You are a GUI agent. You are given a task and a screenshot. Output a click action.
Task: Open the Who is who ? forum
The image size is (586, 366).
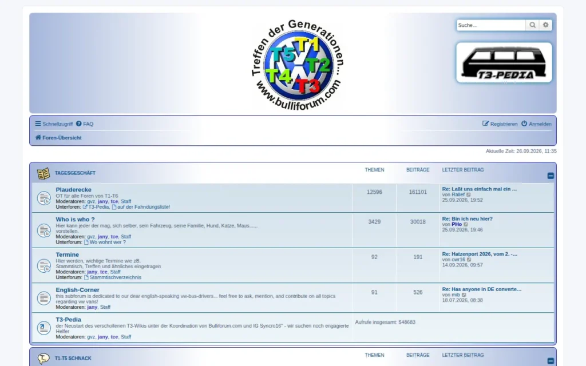tap(75, 220)
